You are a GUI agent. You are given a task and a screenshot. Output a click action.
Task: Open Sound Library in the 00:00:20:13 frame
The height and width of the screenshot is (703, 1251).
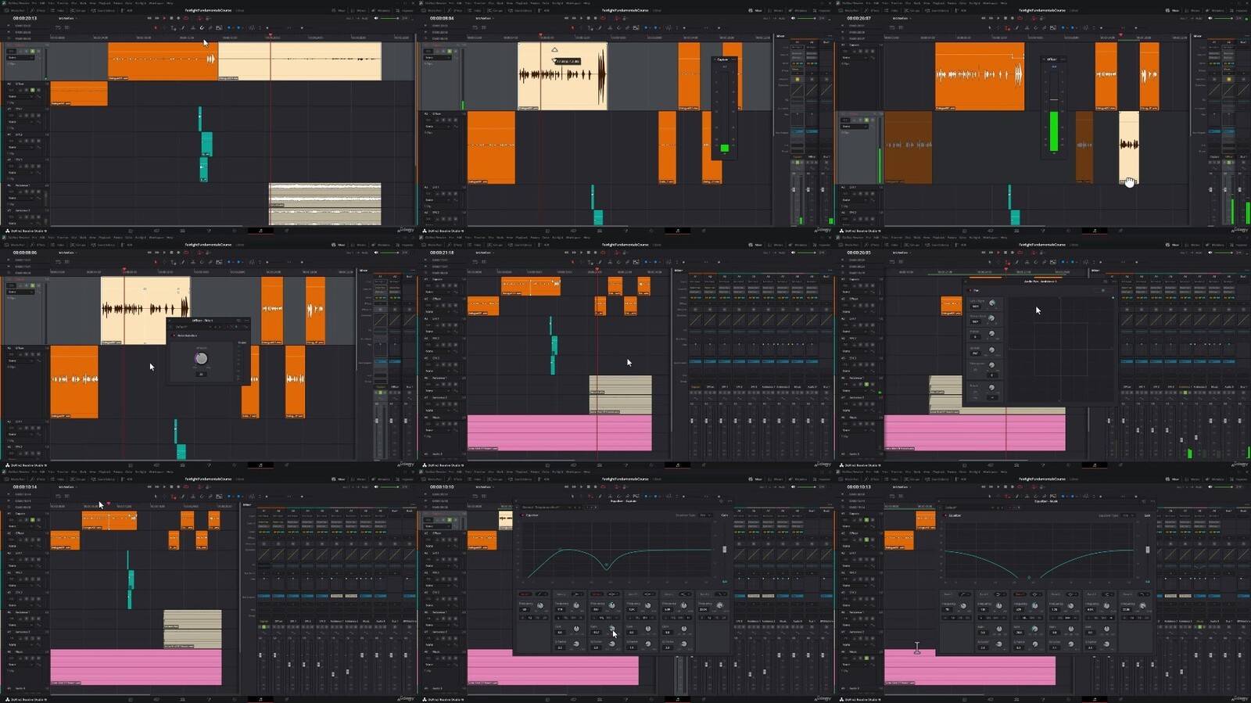click(102, 10)
